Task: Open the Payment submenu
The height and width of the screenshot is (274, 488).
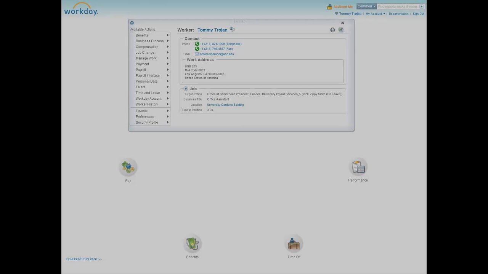Action: click(x=150, y=64)
